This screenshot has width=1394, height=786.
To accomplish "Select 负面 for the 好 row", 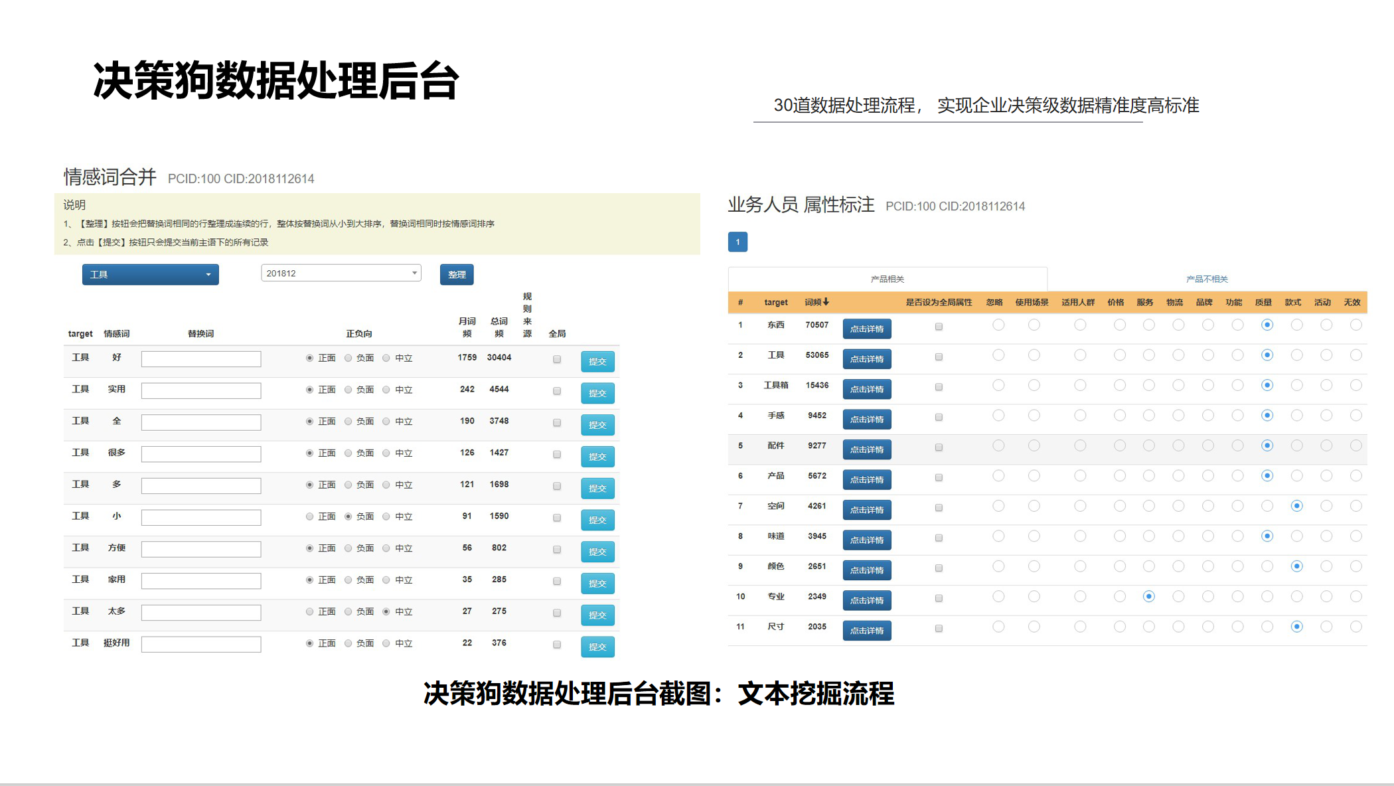I will (x=348, y=358).
